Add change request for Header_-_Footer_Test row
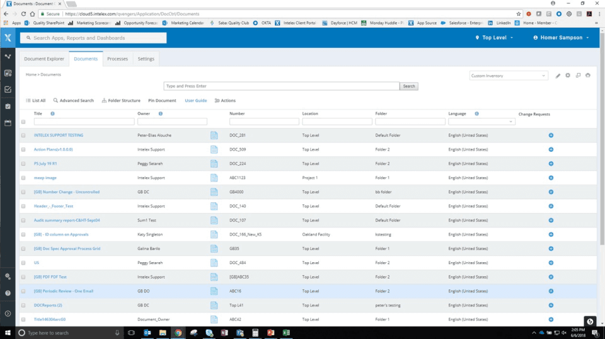The image size is (605, 339). pos(551,206)
